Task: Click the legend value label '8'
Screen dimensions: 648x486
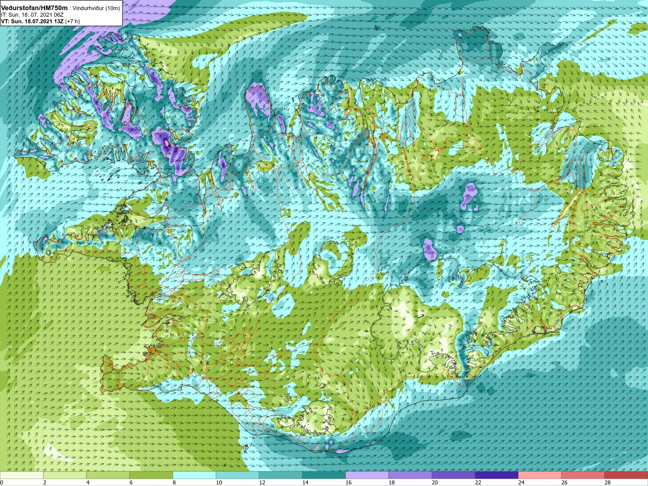Action: pos(174,482)
